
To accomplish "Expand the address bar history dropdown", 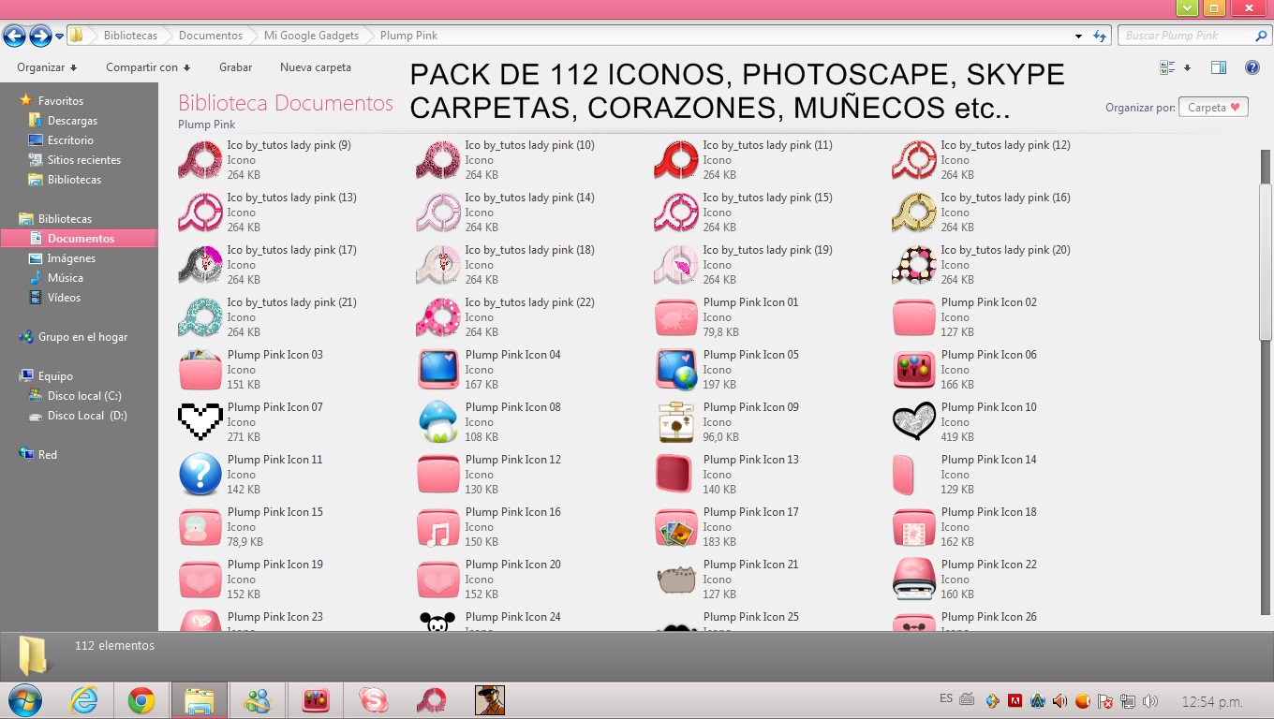I will 1077,36.
